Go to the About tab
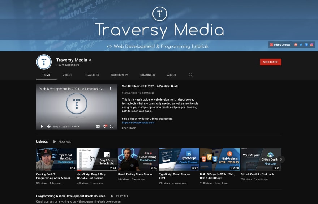318x204 pixels. (172, 75)
